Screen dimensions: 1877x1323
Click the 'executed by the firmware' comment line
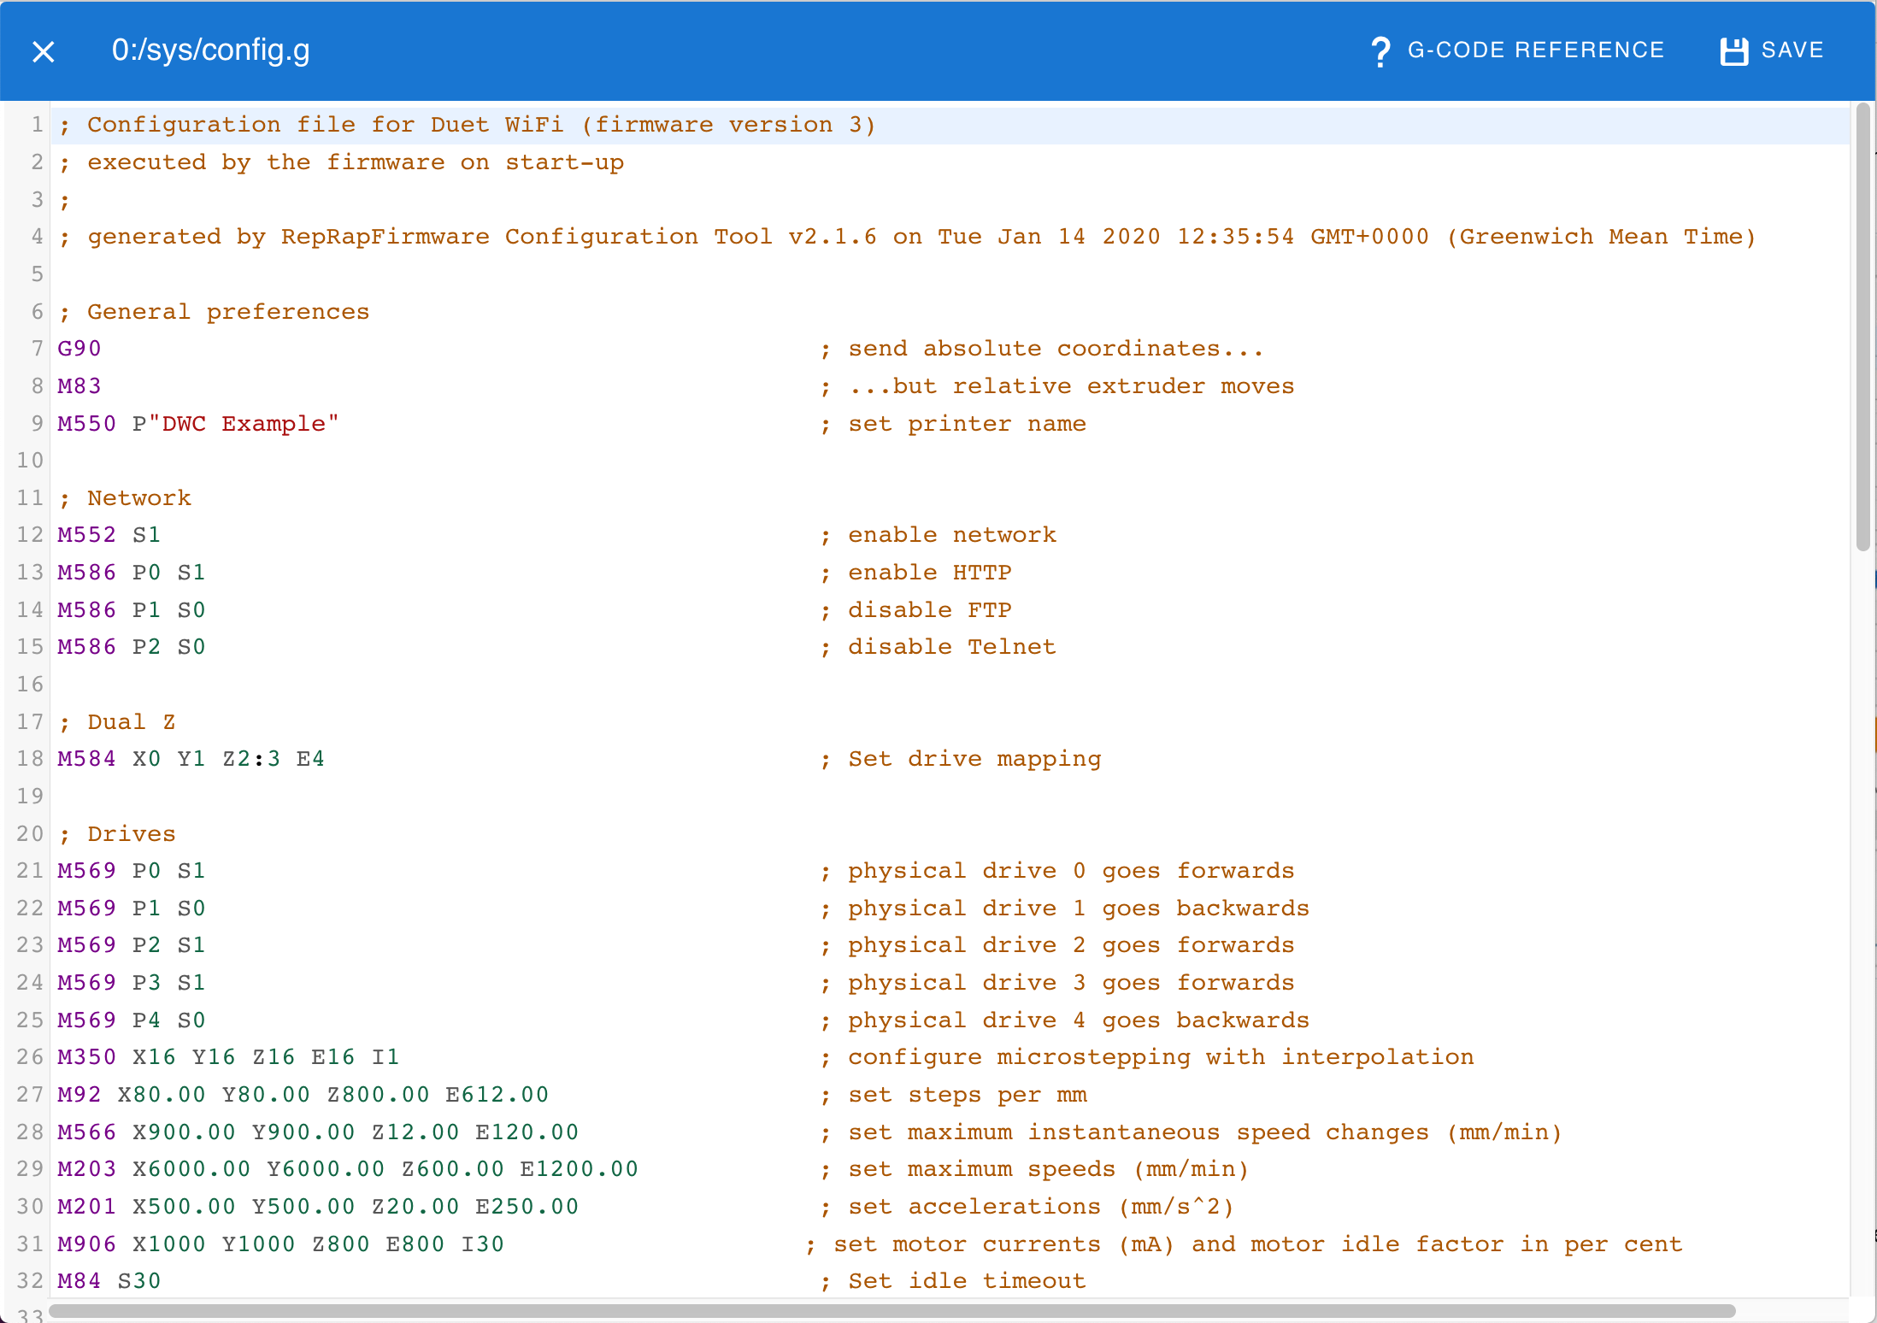point(341,162)
